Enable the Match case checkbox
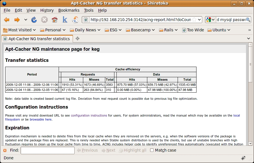This screenshot has width=254, height=163. [152, 150]
